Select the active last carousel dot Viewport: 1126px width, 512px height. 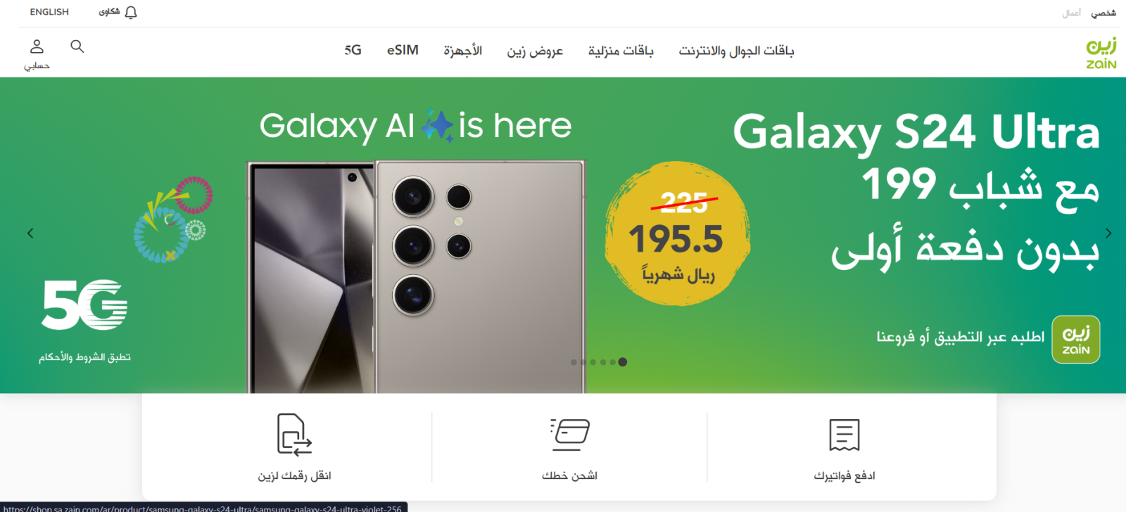pyautogui.click(x=622, y=362)
